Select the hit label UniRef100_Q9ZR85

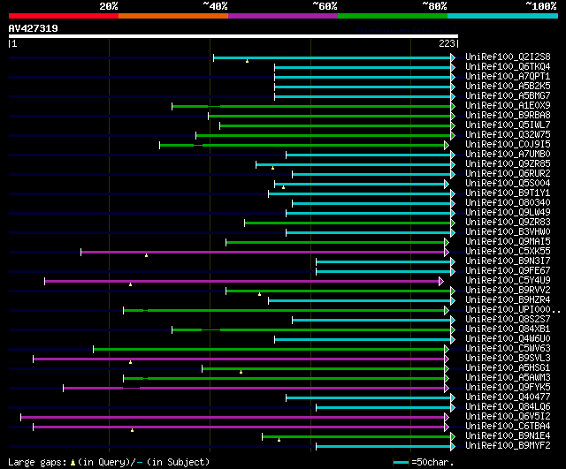click(508, 164)
